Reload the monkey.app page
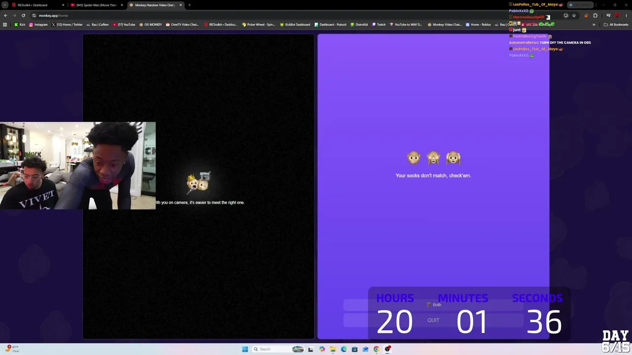632x355 pixels. pyautogui.click(x=23, y=15)
